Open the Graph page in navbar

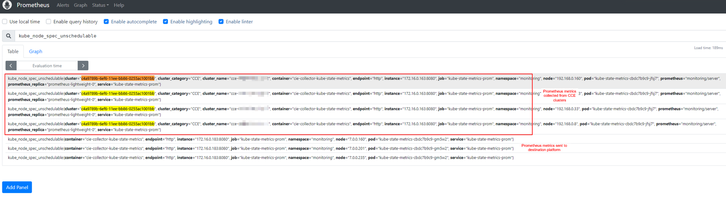pos(80,5)
